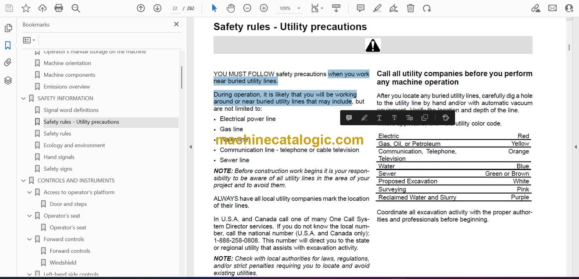Choose the replace text tool in floating toolbar
This screenshot has width=579, height=279.
(410, 118)
